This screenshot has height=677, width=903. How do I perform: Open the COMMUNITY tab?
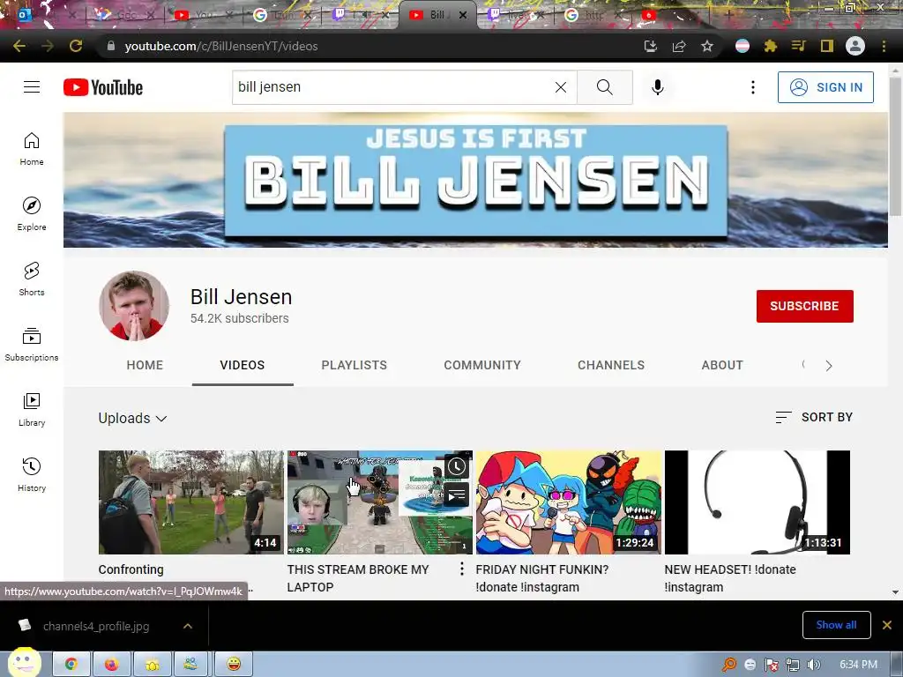click(x=482, y=365)
